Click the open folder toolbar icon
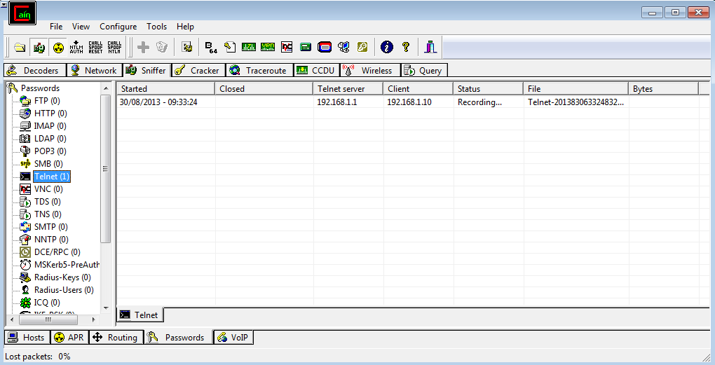 20,47
